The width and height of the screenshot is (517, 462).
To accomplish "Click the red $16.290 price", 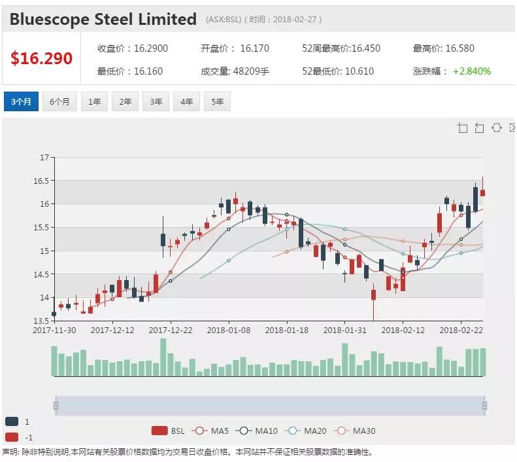I will coord(42,58).
